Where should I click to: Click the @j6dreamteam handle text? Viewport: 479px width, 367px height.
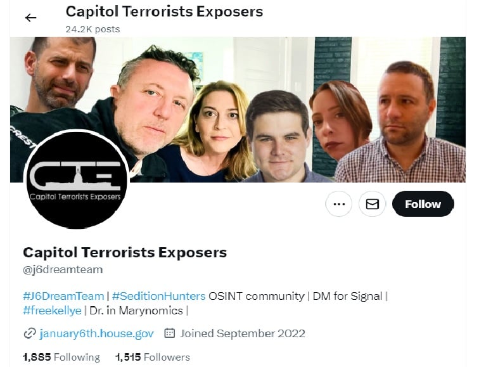[63, 270]
